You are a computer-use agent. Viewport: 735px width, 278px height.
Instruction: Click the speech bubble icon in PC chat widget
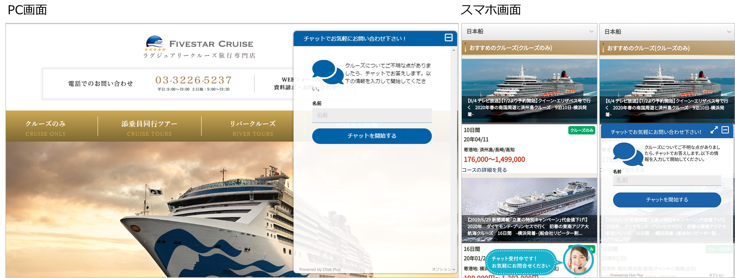[327, 72]
